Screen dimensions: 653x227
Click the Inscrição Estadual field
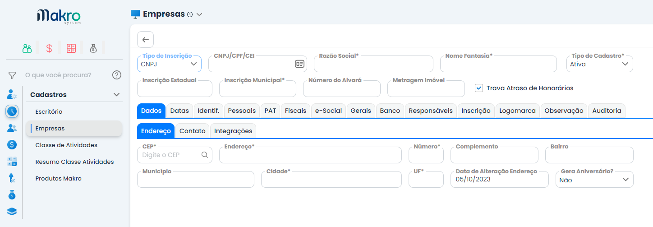click(x=175, y=88)
